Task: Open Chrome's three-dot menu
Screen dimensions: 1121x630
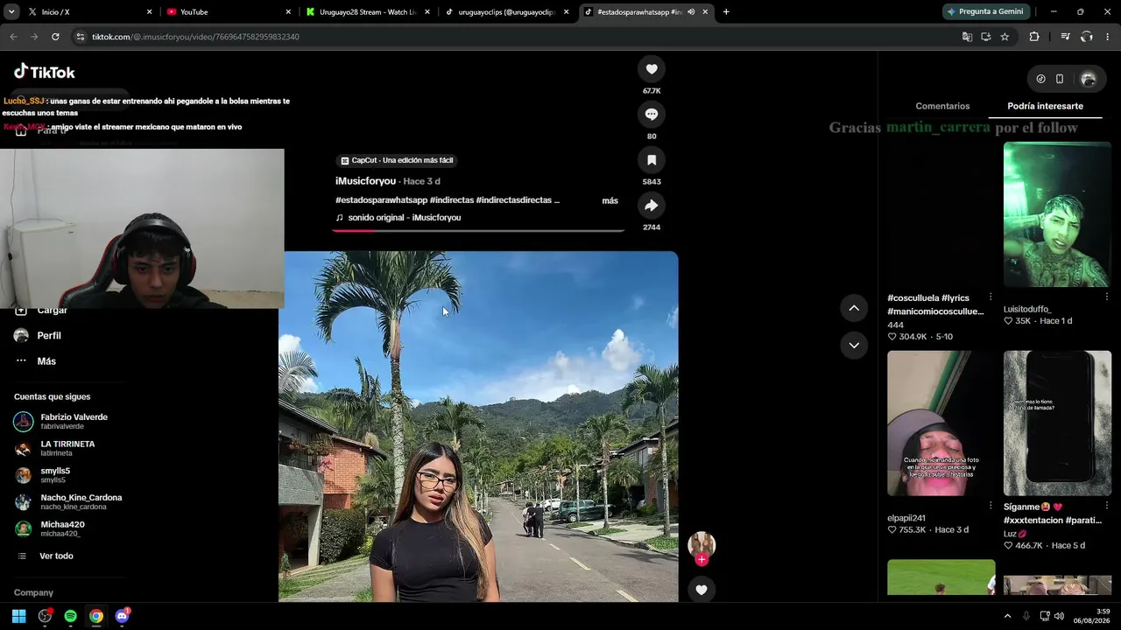Action: coord(1108,37)
